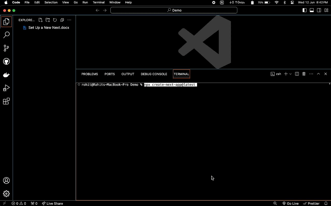Open Prettier status item
This screenshot has width=331, height=206.
click(311, 203)
